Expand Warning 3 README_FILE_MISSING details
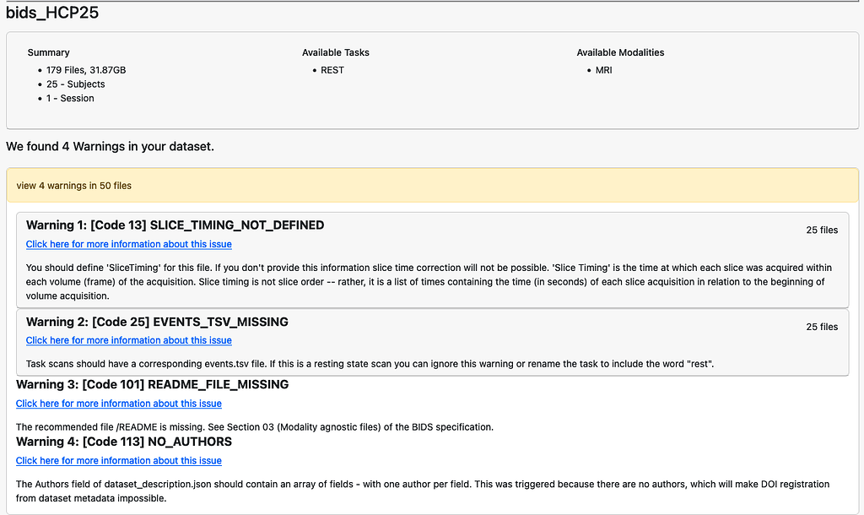864x515 pixels. [153, 384]
